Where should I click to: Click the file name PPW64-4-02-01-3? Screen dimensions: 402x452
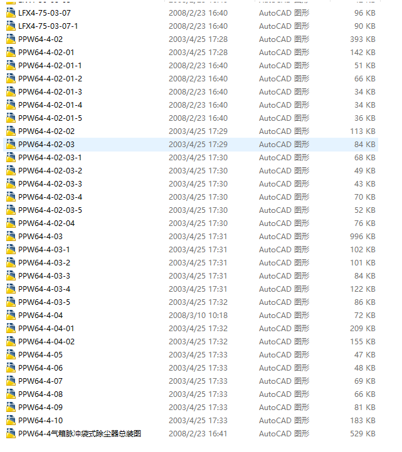point(50,92)
